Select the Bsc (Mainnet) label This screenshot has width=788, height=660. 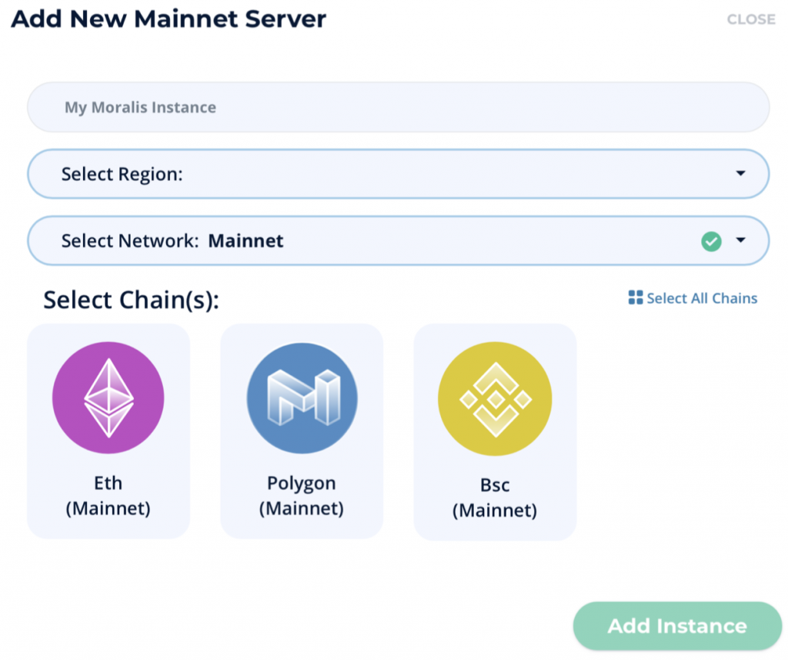495,498
